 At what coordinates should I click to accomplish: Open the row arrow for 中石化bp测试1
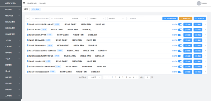205,40
